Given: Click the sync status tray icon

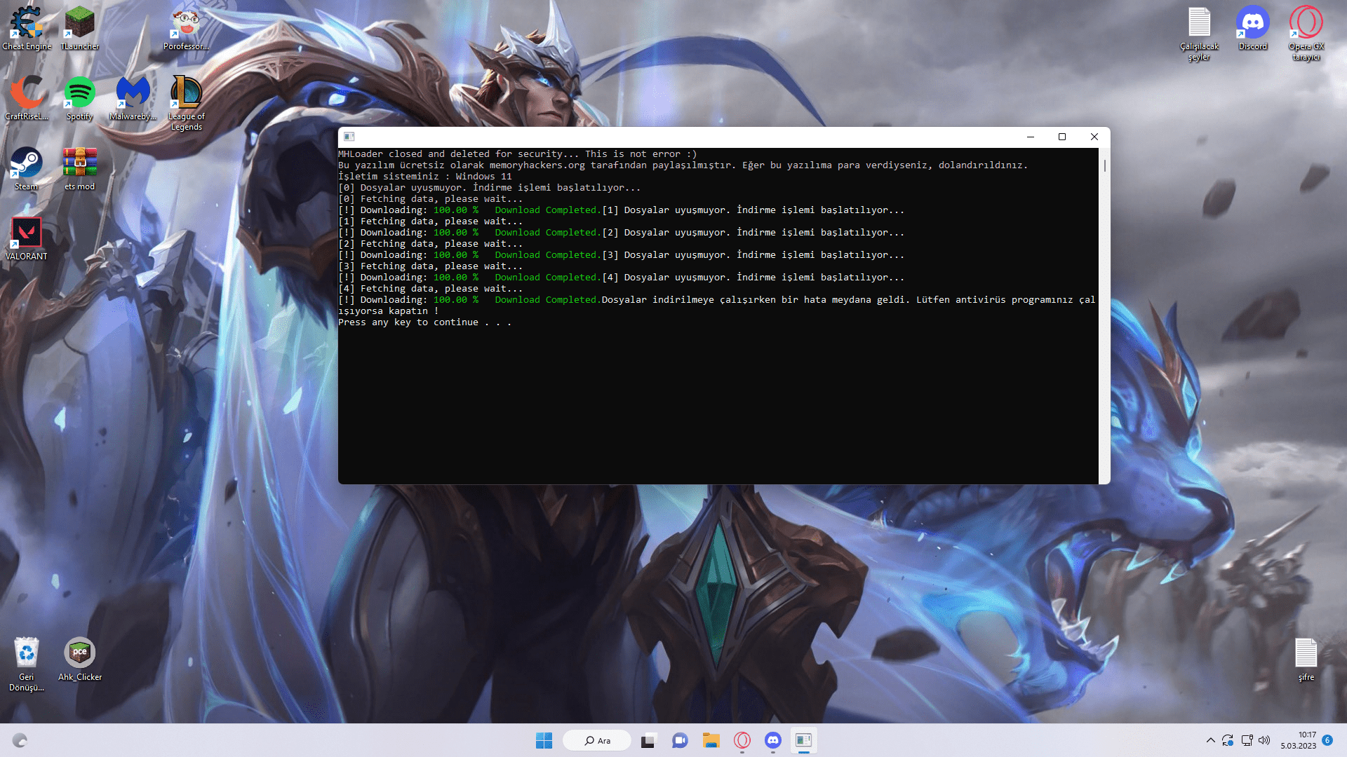Looking at the screenshot, I should (1228, 740).
